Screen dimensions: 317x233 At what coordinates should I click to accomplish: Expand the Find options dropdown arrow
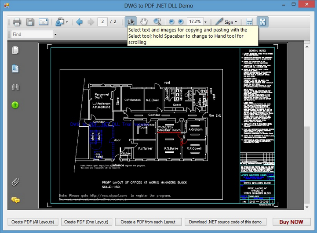(x=55, y=35)
